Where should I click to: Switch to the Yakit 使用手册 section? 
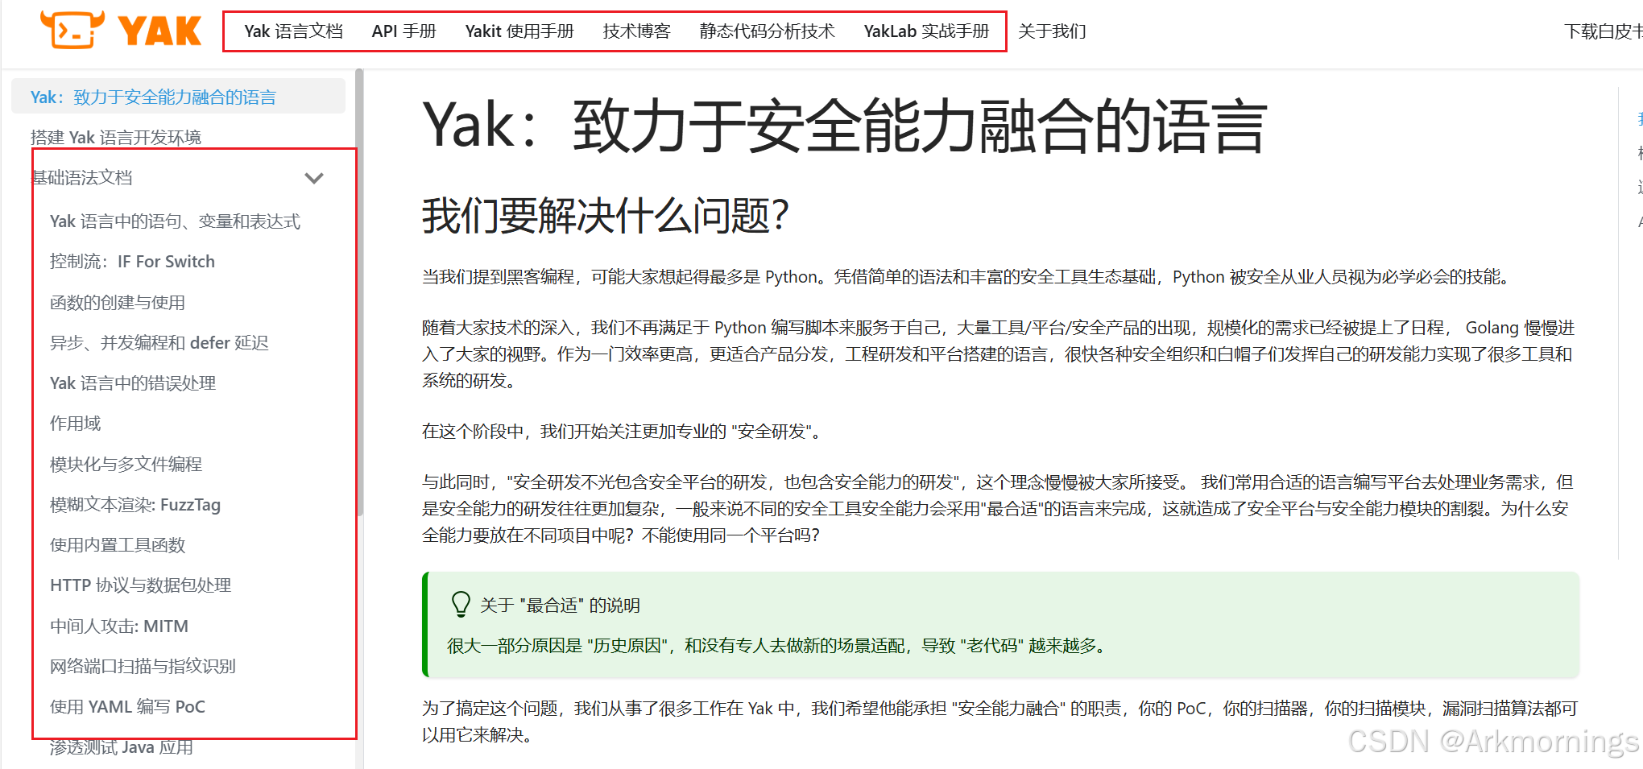519,31
